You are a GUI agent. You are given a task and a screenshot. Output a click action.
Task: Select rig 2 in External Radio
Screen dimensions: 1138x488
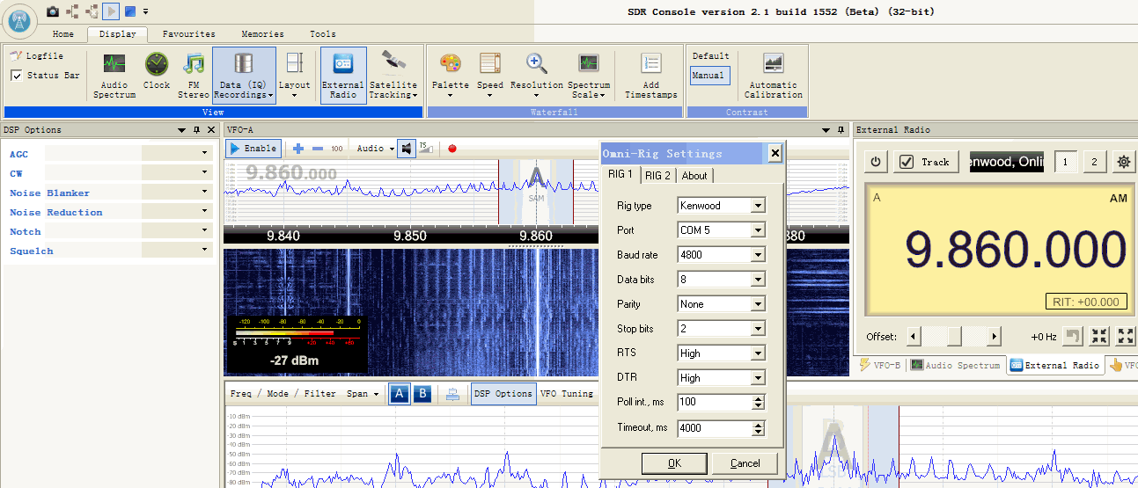[1094, 162]
